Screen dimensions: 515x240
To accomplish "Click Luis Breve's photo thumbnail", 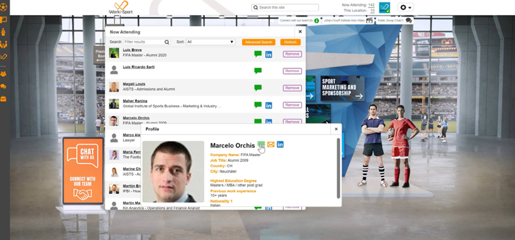I will tap(114, 53).
